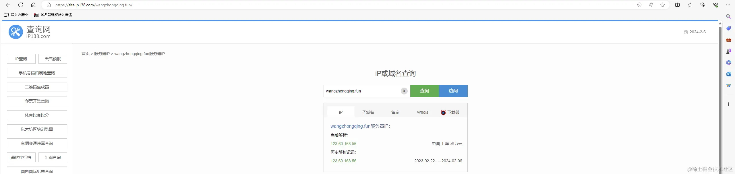Open the browser home page
The image size is (735, 174).
tap(33, 5)
